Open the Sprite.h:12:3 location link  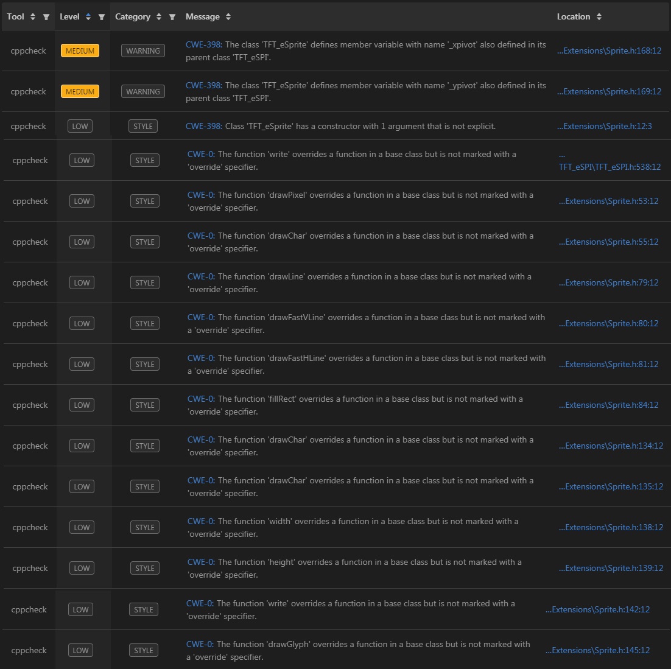[x=604, y=126]
